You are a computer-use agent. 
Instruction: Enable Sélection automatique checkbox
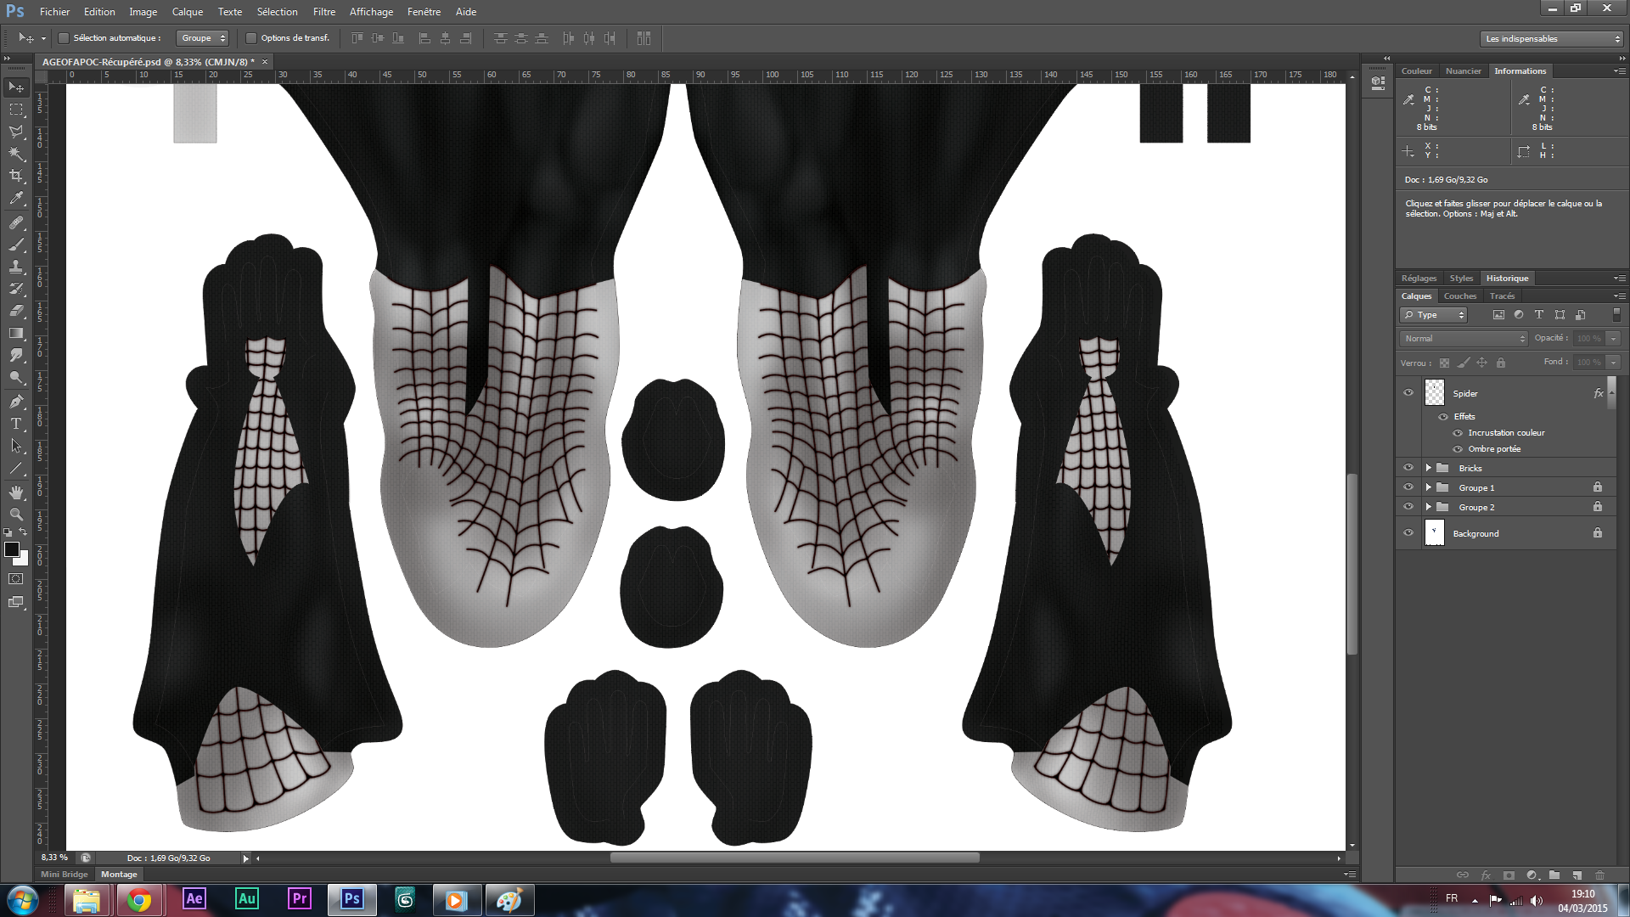(64, 38)
